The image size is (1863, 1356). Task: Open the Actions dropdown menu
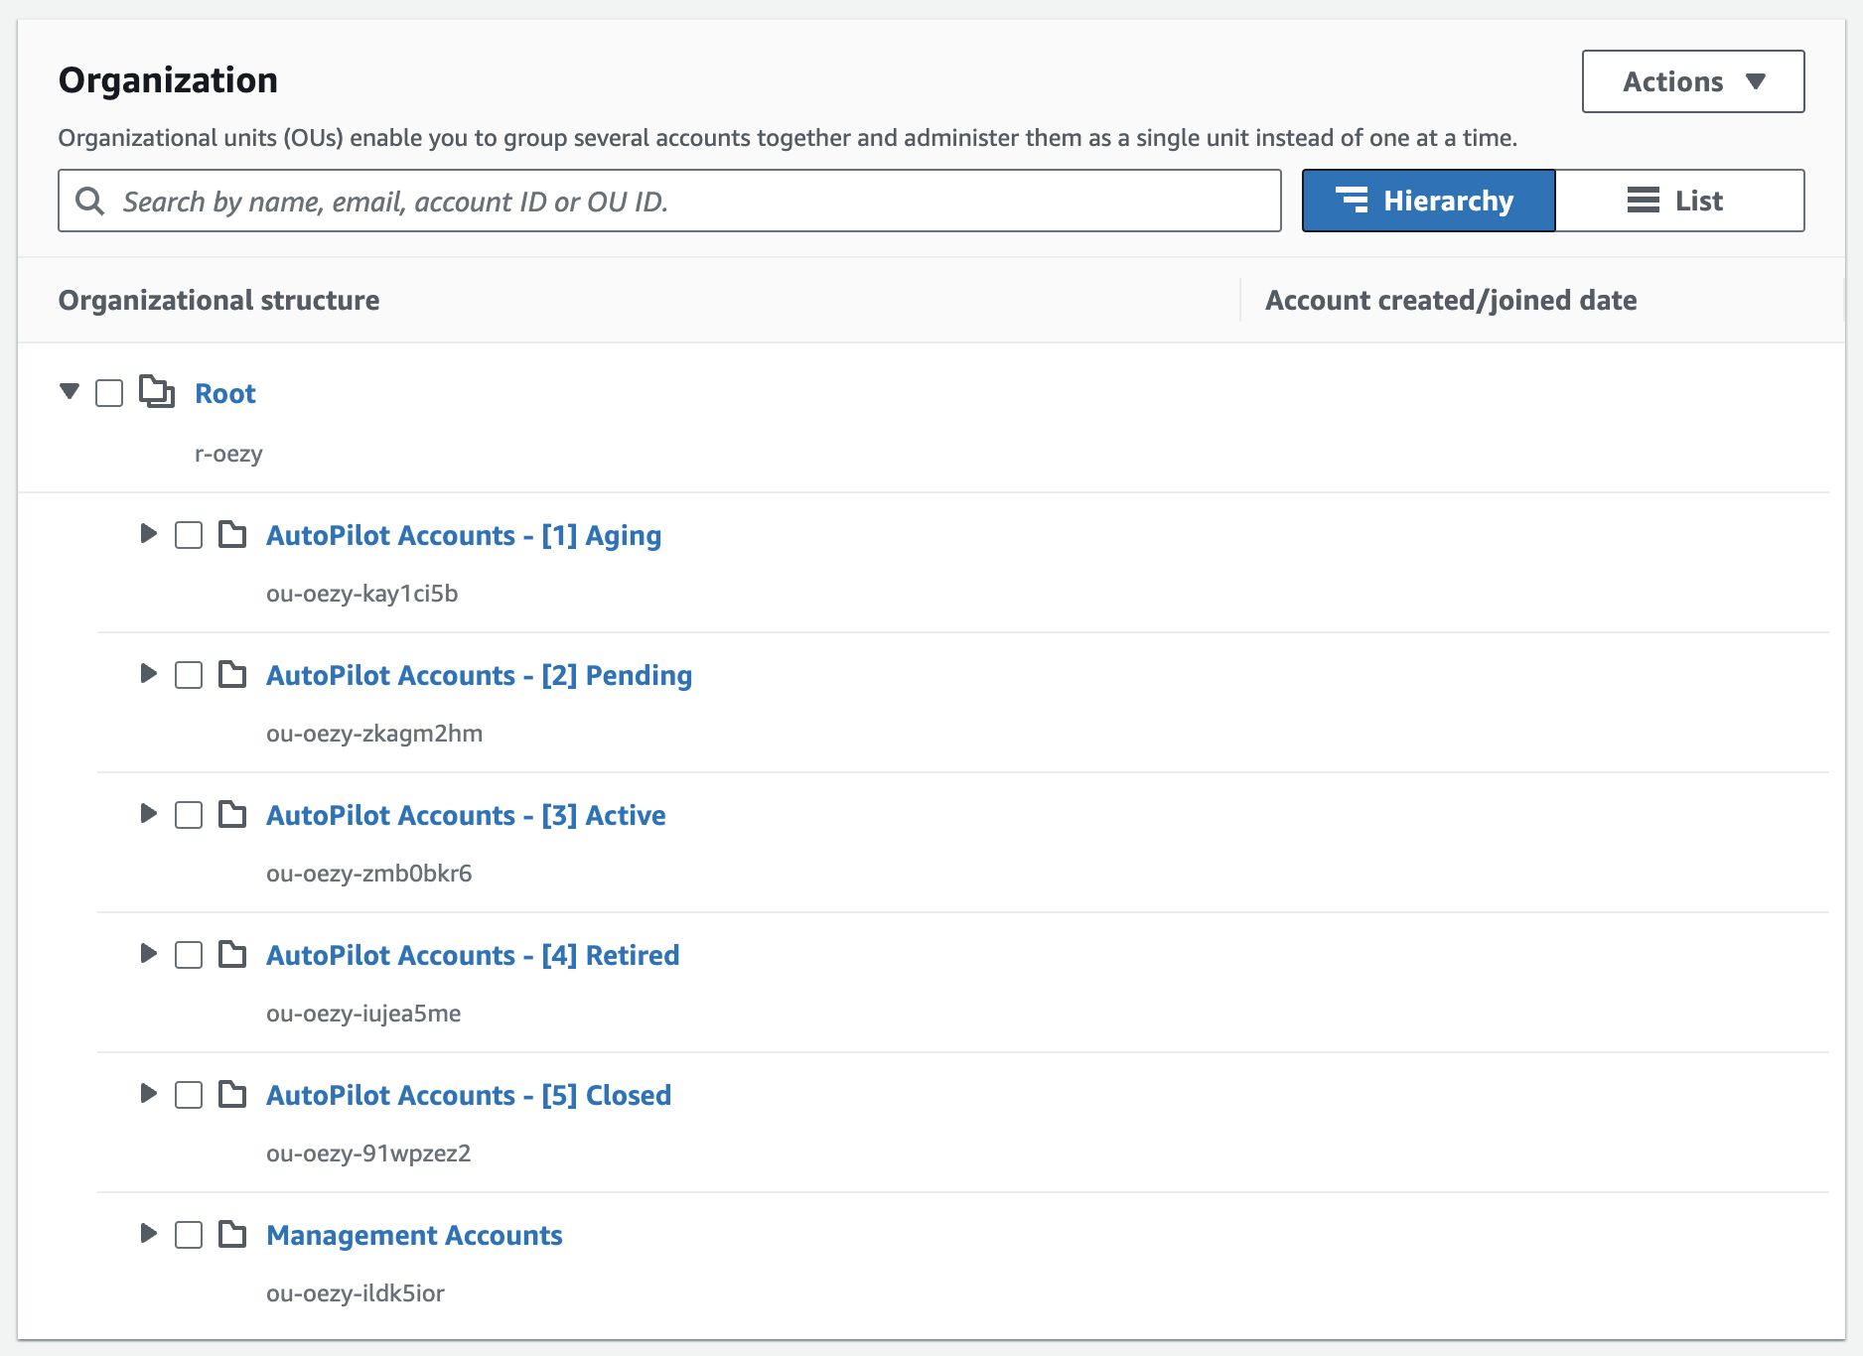coord(1692,81)
